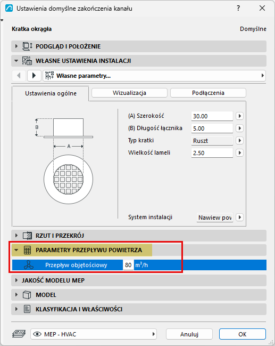Click the Typ kratki Ruszt field
275x346 pixels.
tap(212, 141)
